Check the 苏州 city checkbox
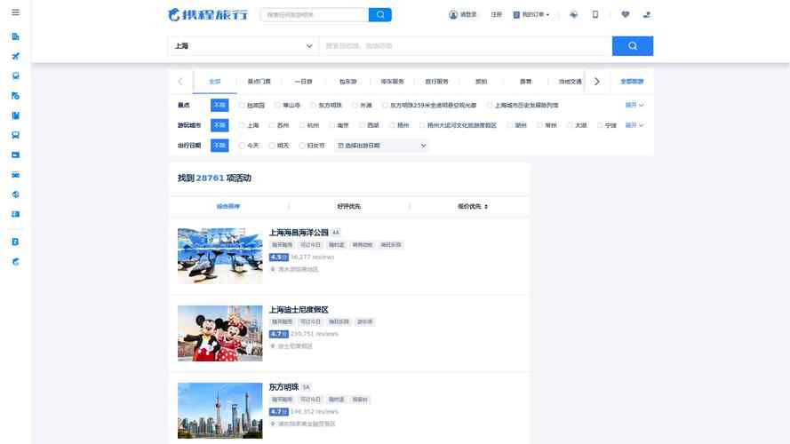 click(x=272, y=125)
